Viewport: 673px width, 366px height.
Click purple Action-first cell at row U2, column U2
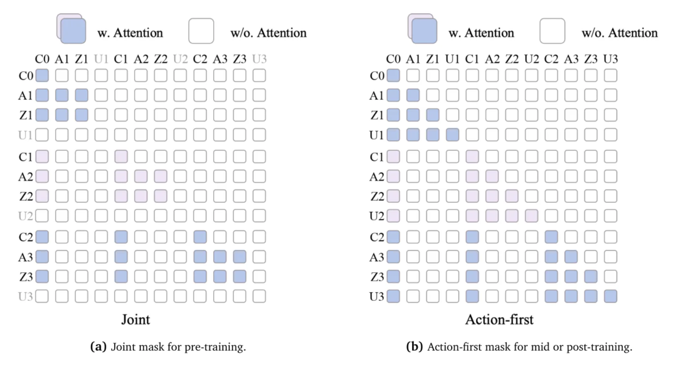pos(531,216)
